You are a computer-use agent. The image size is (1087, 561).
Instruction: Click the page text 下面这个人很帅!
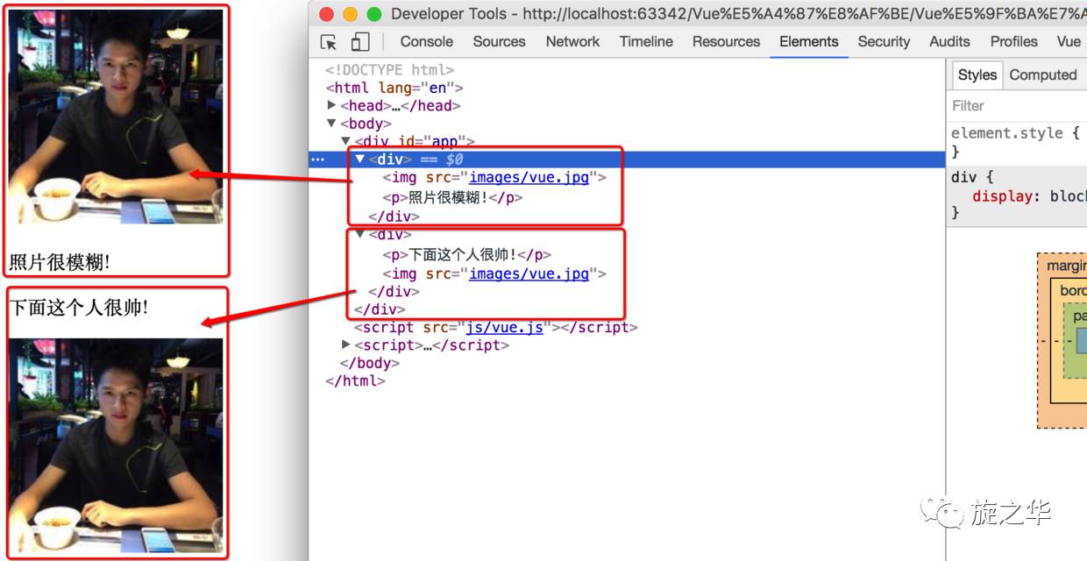click(79, 308)
